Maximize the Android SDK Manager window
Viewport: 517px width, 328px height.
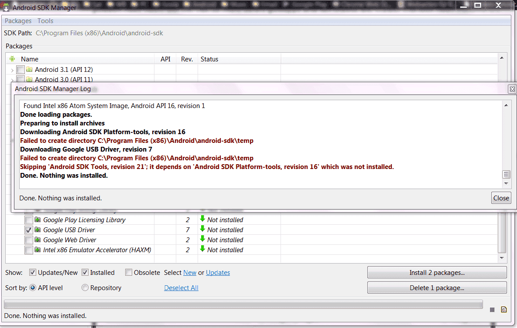tap(478, 5)
